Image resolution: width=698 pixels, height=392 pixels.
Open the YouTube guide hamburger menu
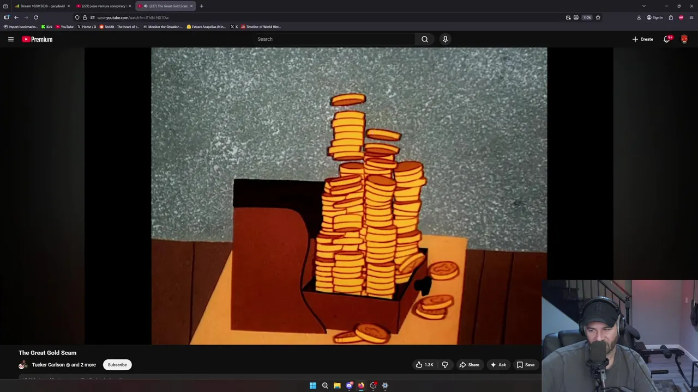(x=10, y=39)
